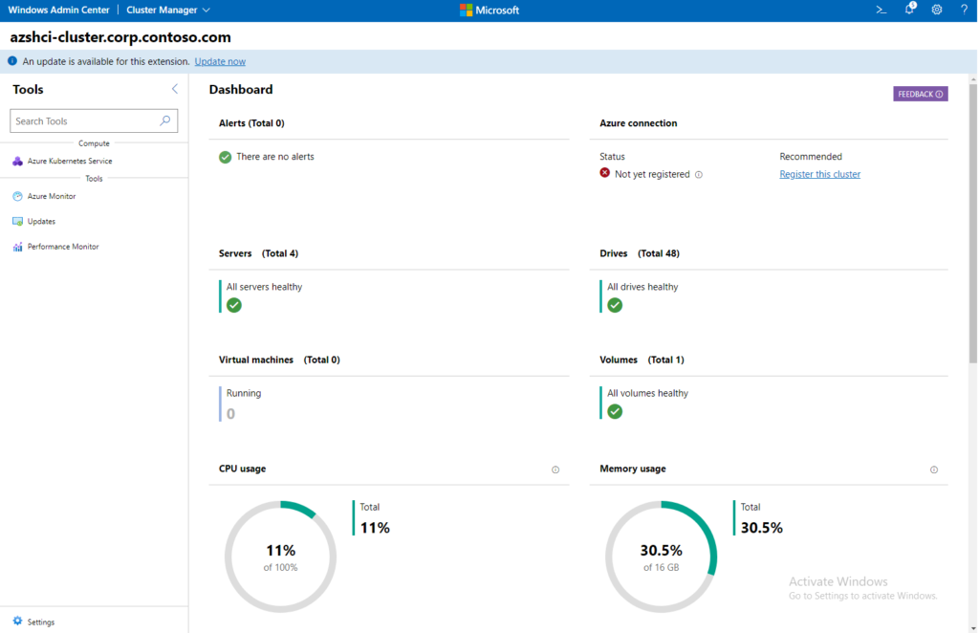Open the Cluster Manager dropdown

[168, 10]
